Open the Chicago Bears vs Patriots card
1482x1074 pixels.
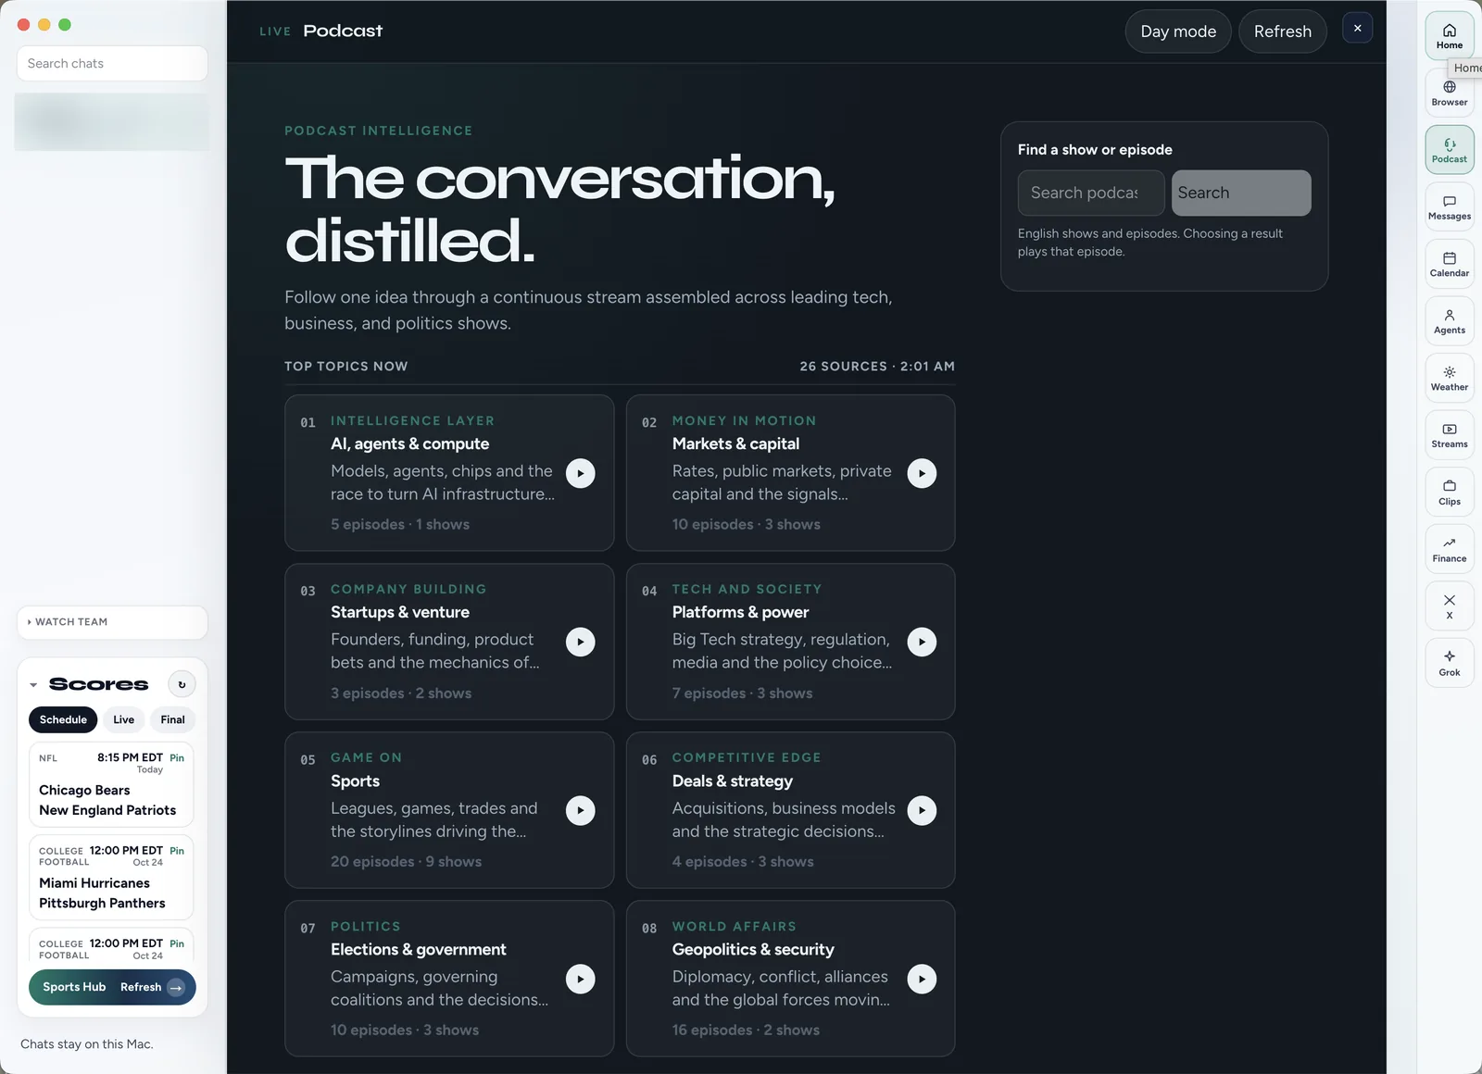(111, 784)
